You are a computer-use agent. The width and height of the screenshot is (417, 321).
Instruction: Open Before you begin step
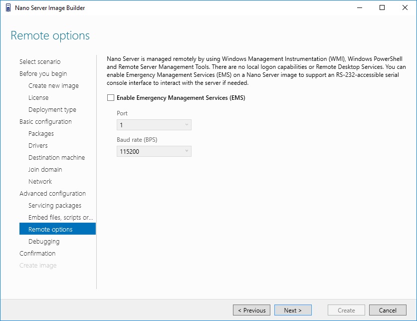coord(43,74)
